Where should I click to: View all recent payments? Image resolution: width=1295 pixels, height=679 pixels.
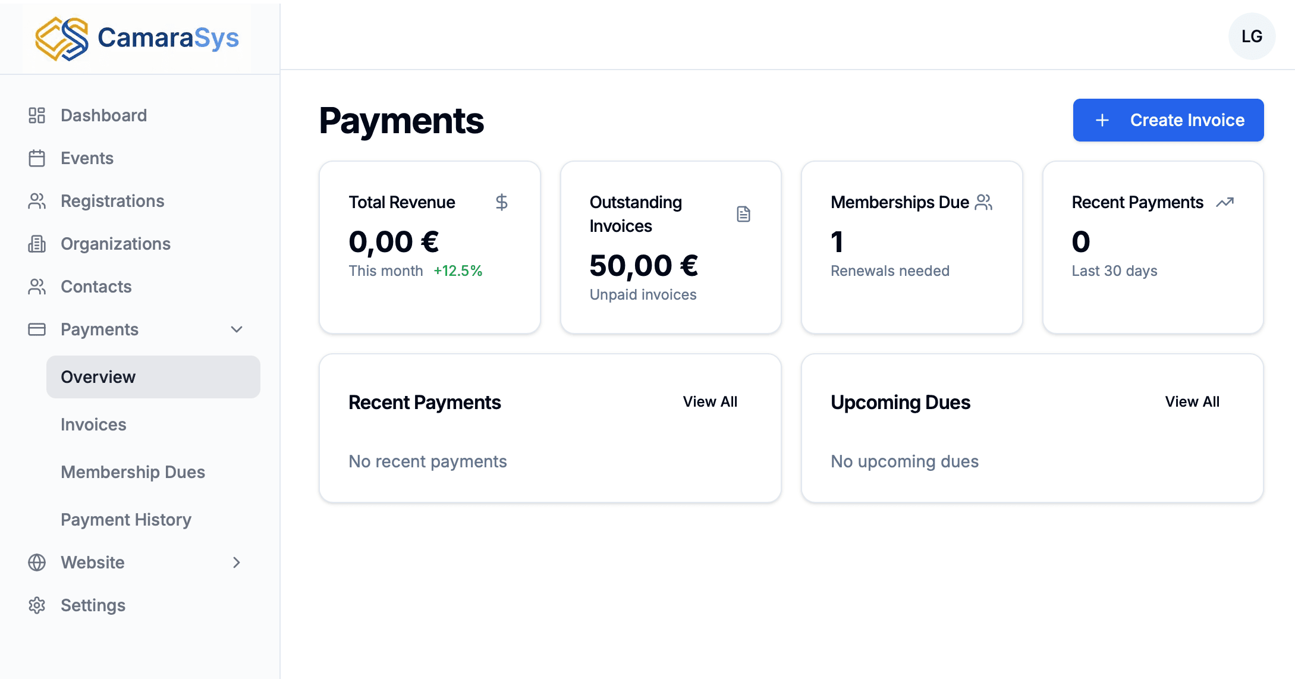click(x=710, y=402)
